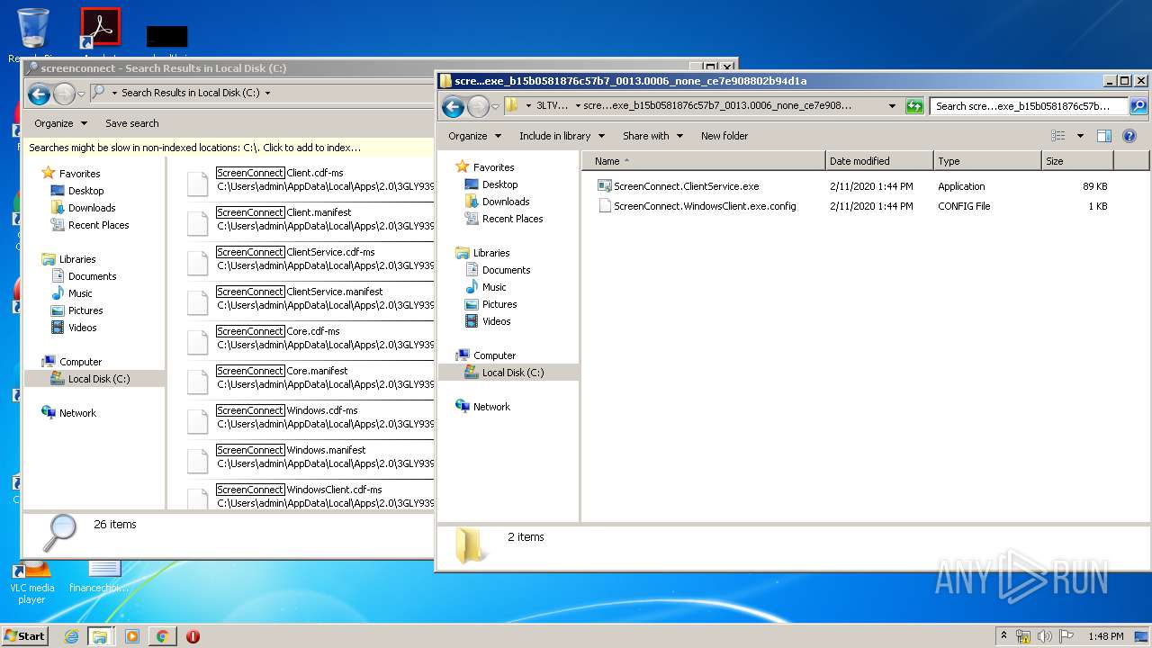
Task: Open the volume icon in the system tray
Action: pos(1046,636)
